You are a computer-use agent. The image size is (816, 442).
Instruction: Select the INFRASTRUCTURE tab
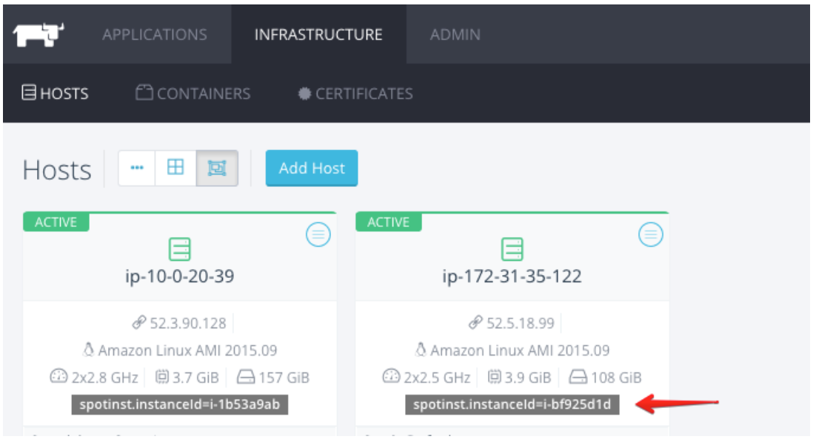tap(318, 35)
